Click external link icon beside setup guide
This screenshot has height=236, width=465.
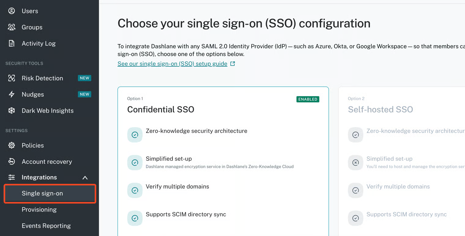233,64
